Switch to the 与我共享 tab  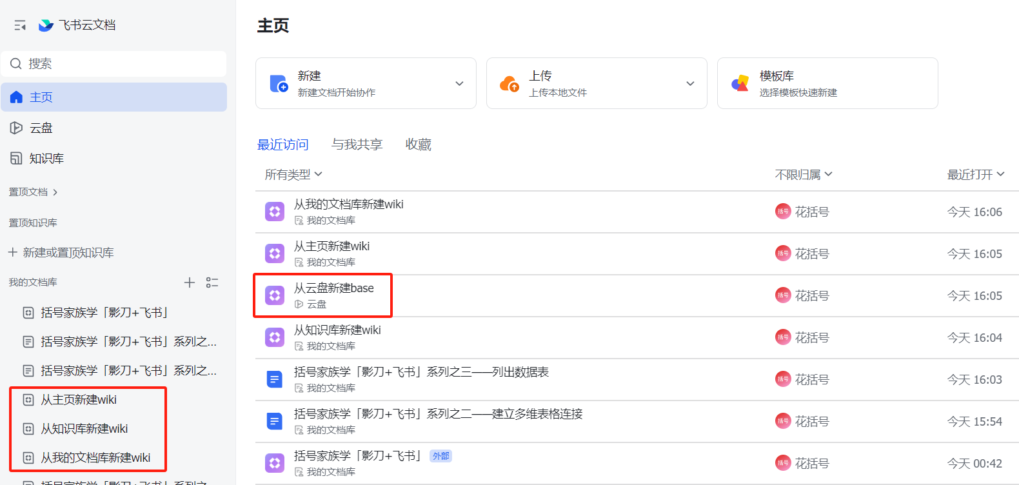coord(357,144)
